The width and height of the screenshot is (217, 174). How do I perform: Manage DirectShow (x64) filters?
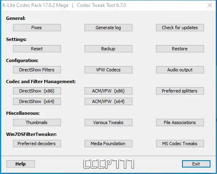click(37, 101)
